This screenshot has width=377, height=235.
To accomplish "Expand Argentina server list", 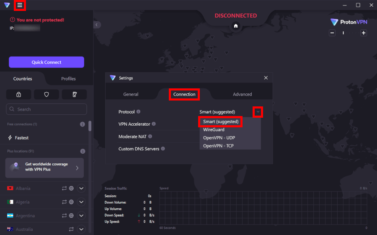I will 81,216.
